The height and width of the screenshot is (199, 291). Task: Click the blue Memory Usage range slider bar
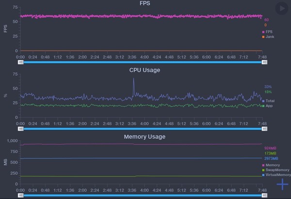click(143, 195)
